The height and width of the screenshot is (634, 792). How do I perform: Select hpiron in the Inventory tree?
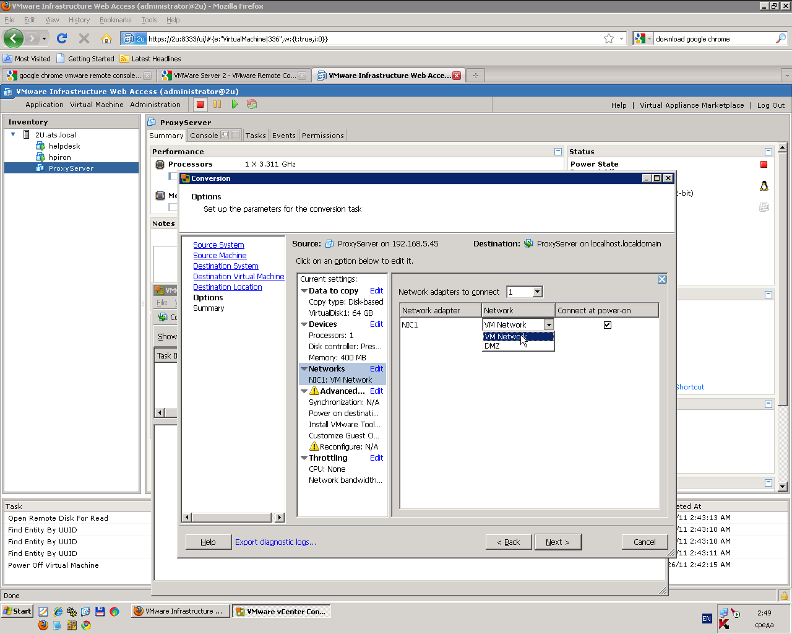coord(59,157)
